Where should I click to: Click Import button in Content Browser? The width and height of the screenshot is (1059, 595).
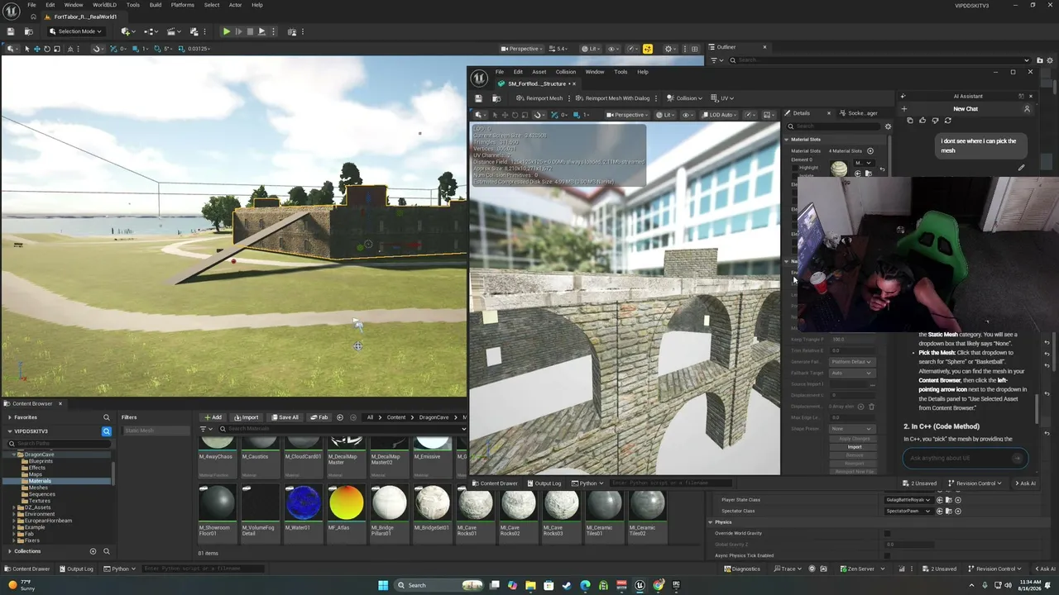(247, 417)
